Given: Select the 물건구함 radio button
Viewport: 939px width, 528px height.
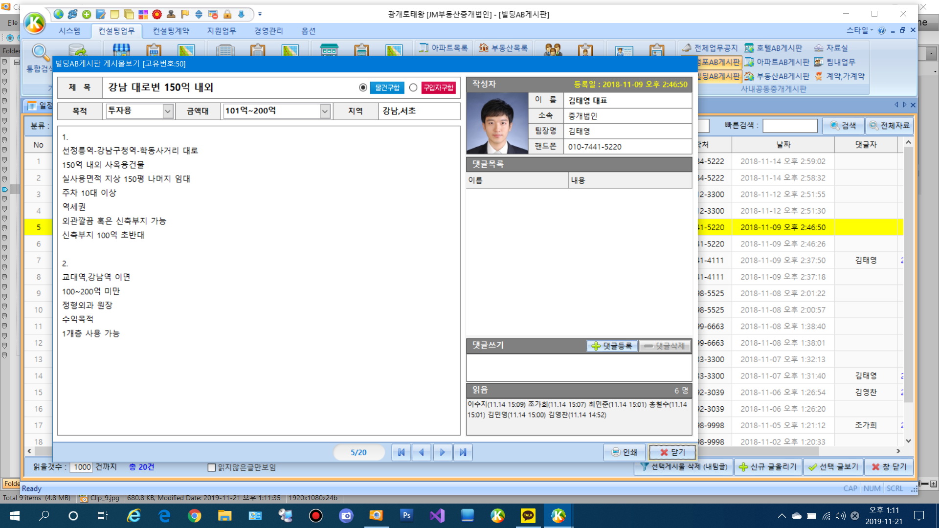Looking at the screenshot, I should [363, 88].
